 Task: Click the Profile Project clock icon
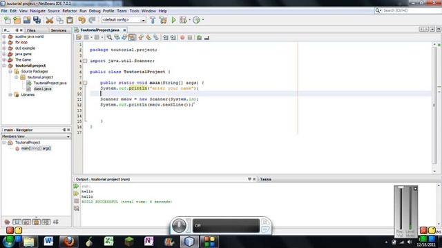click(196, 20)
